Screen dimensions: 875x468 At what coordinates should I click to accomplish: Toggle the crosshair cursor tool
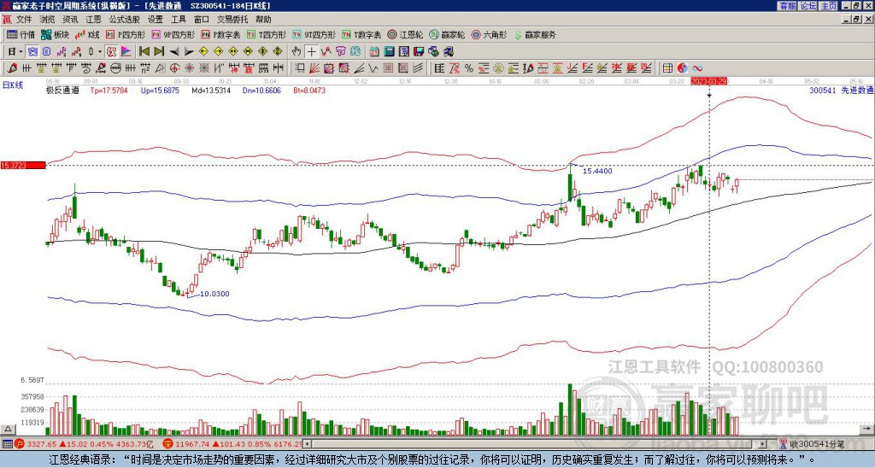pos(311,52)
